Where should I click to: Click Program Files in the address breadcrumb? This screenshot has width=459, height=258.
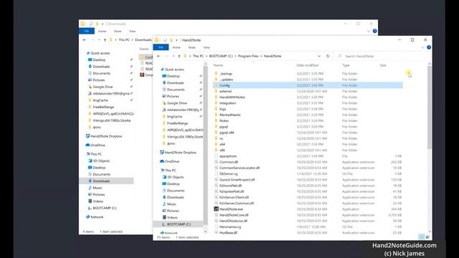click(x=248, y=56)
